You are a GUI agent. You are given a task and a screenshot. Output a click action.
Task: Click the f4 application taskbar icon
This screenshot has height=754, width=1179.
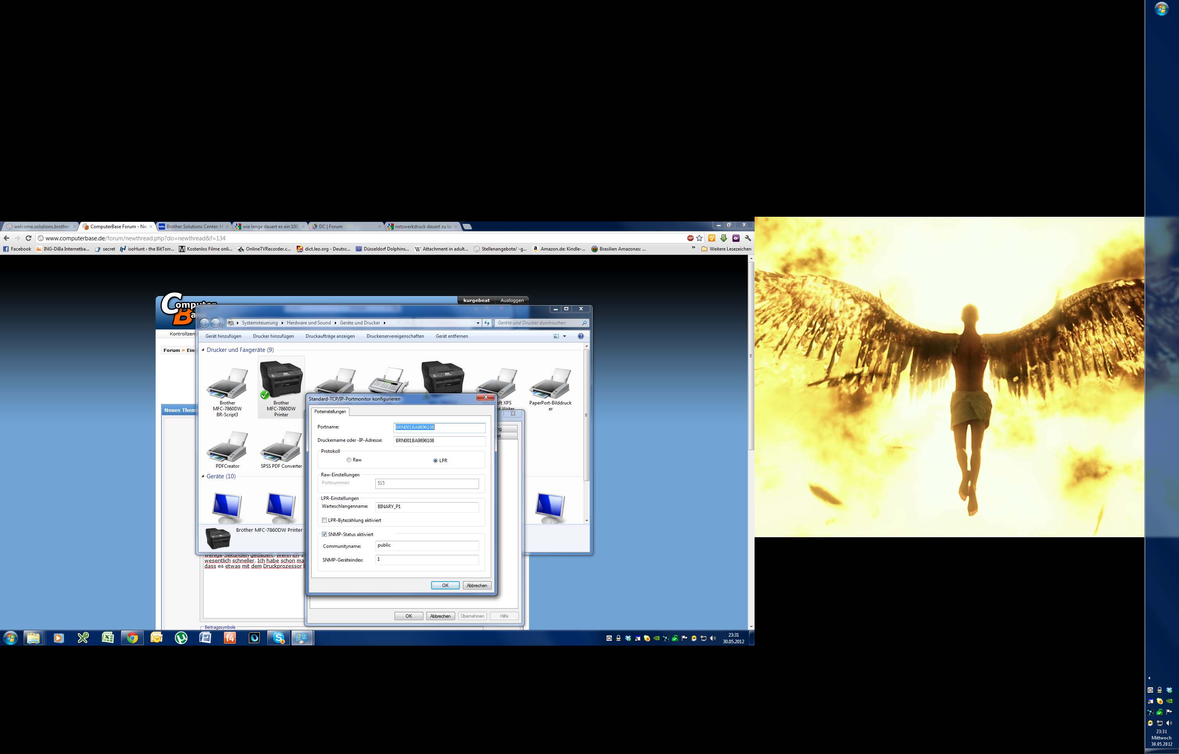pyautogui.click(x=230, y=638)
